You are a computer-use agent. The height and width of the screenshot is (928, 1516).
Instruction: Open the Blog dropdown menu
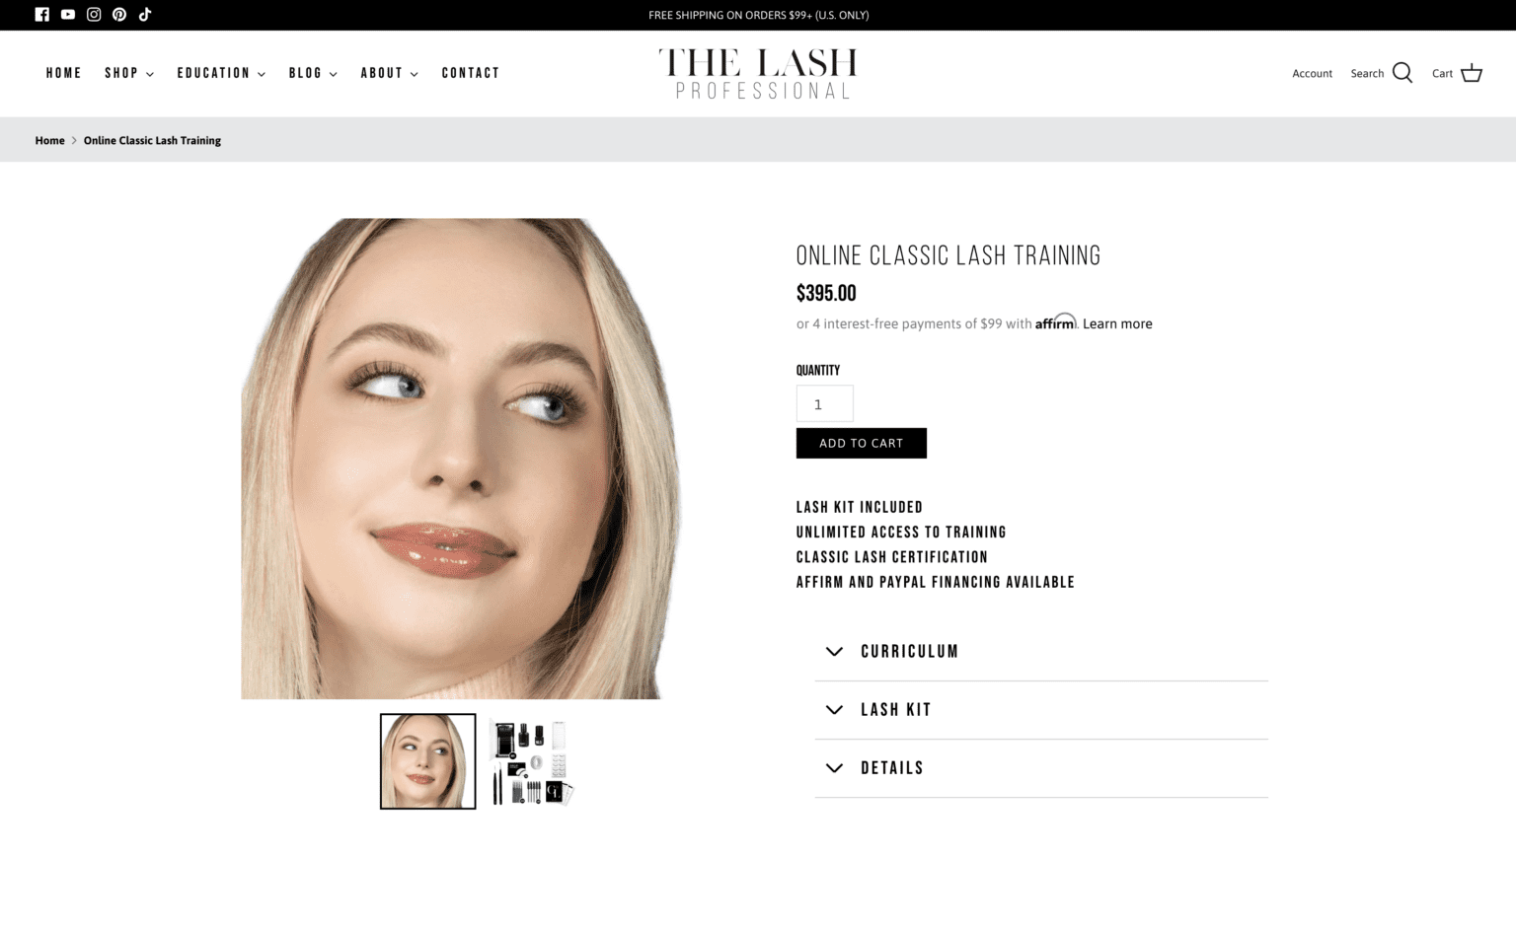(x=313, y=73)
